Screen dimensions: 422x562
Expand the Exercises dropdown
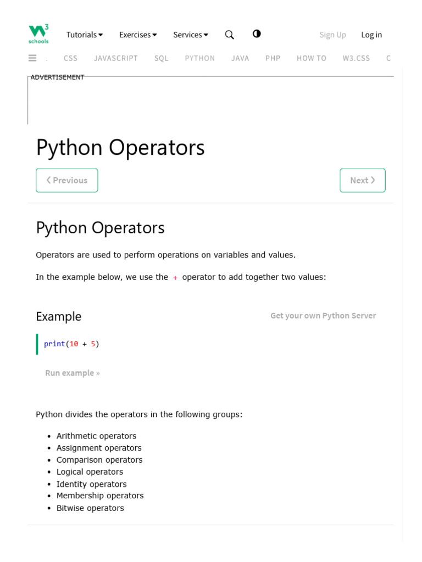tap(138, 35)
